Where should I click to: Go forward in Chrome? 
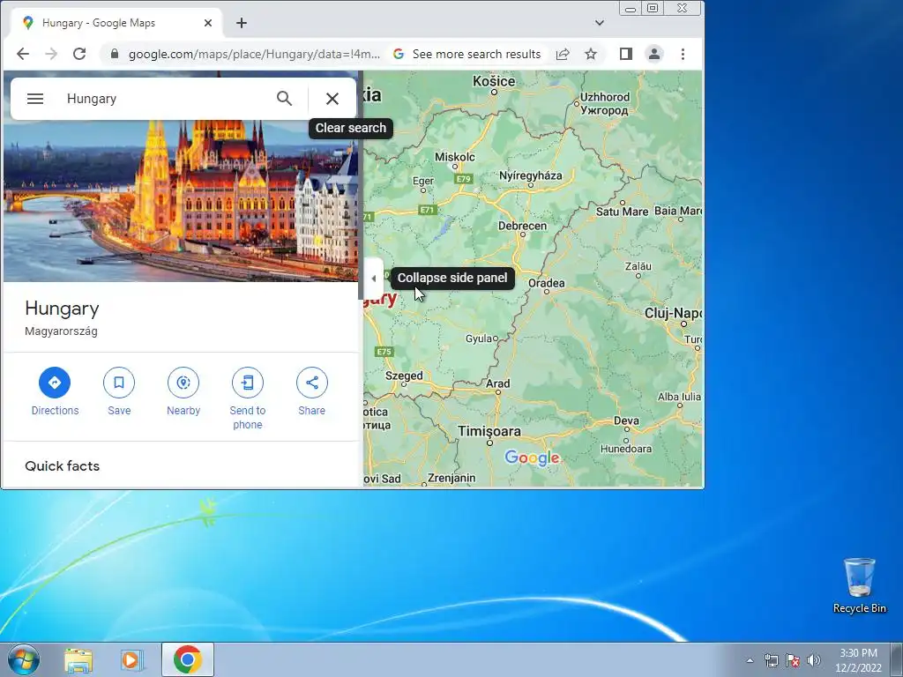tap(50, 54)
